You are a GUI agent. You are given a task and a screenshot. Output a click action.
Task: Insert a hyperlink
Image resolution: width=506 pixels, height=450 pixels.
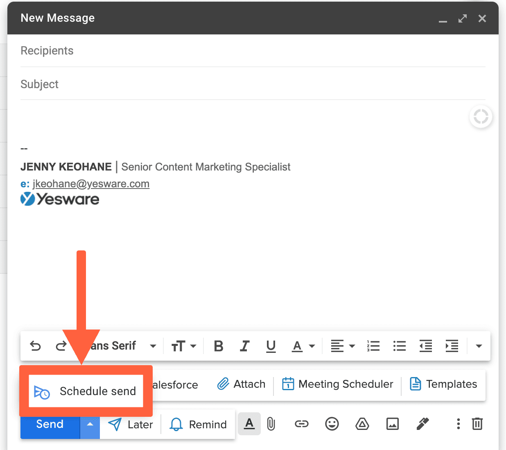point(302,424)
